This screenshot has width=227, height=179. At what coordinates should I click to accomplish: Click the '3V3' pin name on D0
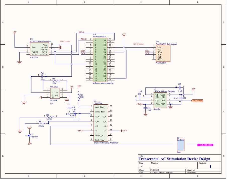(x=159, y=50)
